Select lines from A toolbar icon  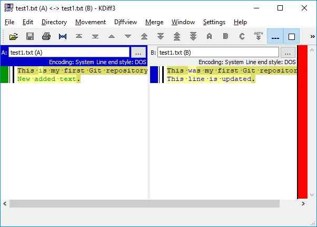[x=210, y=37]
